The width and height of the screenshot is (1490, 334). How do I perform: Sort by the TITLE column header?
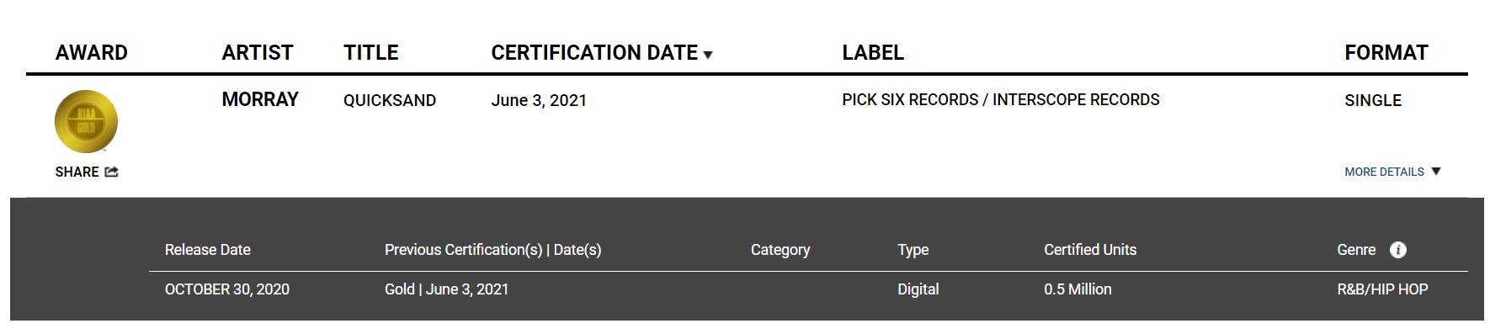coord(370,53)
